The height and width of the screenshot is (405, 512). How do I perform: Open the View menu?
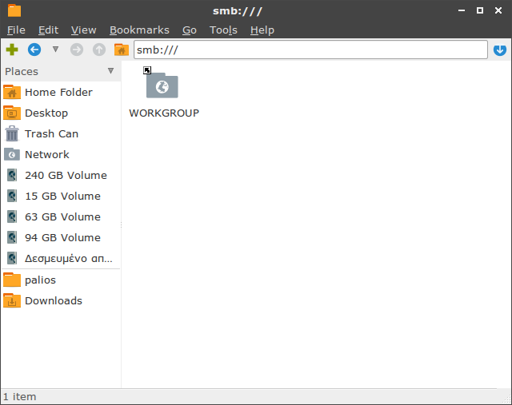(83, 30)
